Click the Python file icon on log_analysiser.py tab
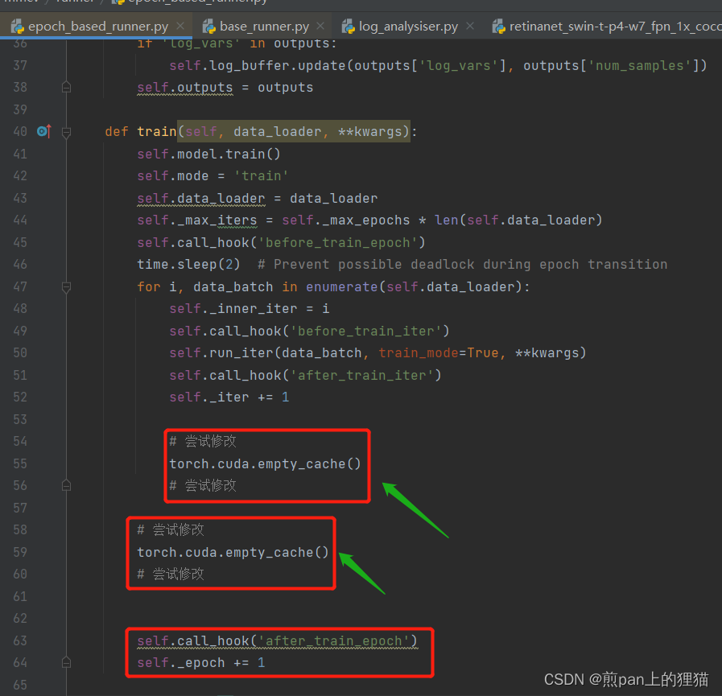 [348, 27]
